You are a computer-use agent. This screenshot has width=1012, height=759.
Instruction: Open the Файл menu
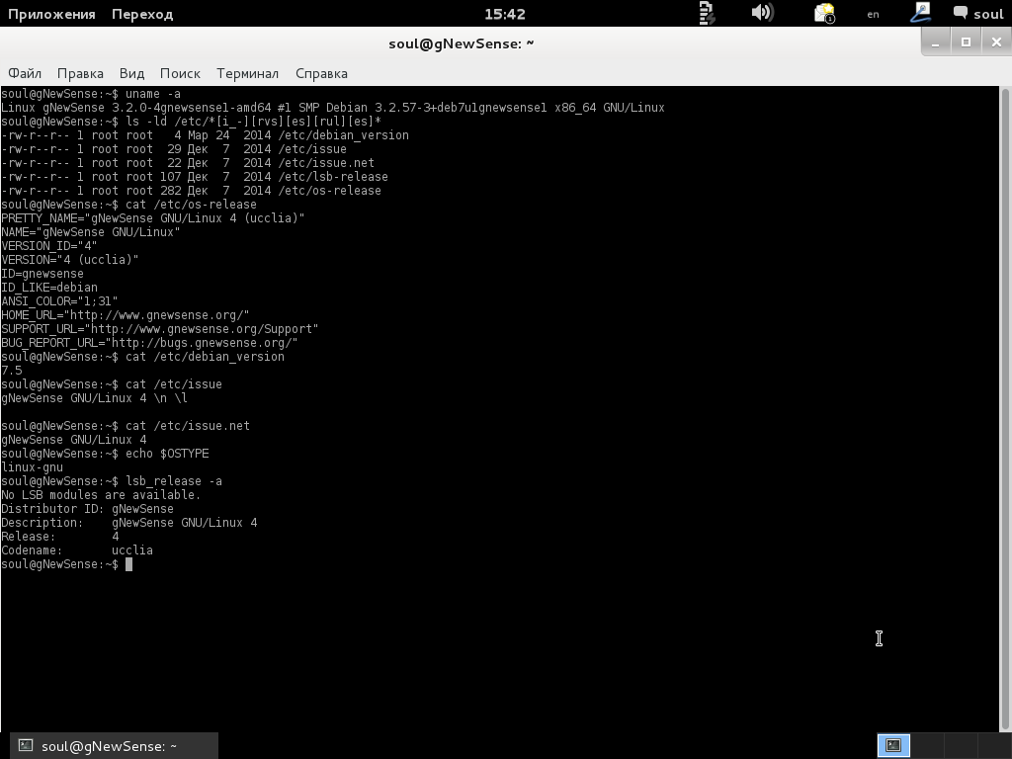[x=25, y=73]
